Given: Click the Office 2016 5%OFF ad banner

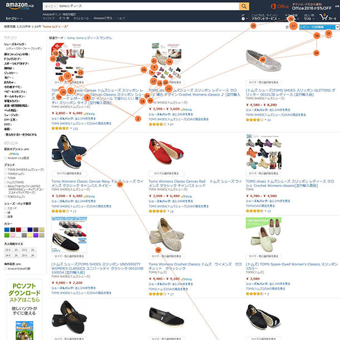Looking at the screenshot, I should click(302, 7).
